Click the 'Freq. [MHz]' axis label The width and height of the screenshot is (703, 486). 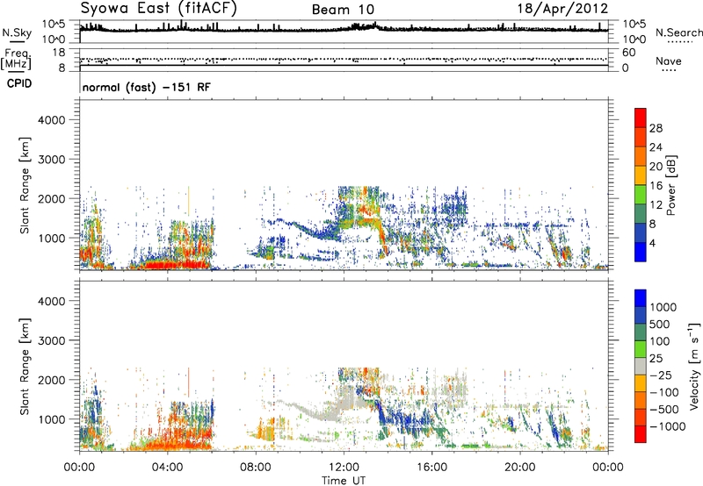tap(16, 59)
